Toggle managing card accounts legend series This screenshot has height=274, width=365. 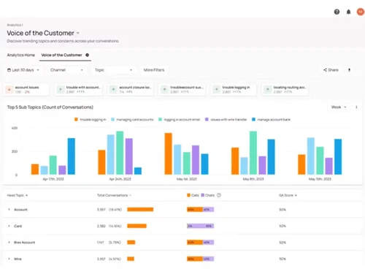click(x=132, y=120)
